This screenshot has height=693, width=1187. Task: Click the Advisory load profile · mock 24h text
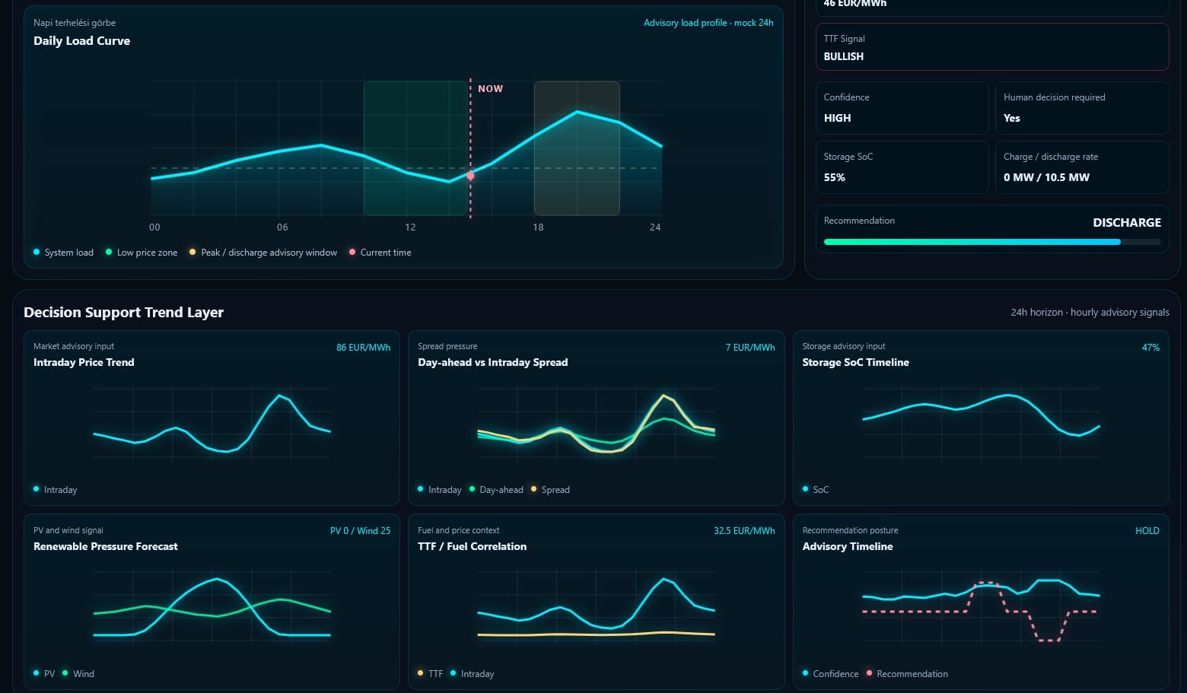click(x=708, y=23)
